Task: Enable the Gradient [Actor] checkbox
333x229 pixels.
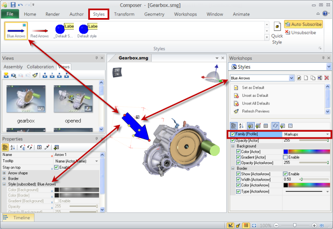Action: pyautogui.click(x=286, y=157)
